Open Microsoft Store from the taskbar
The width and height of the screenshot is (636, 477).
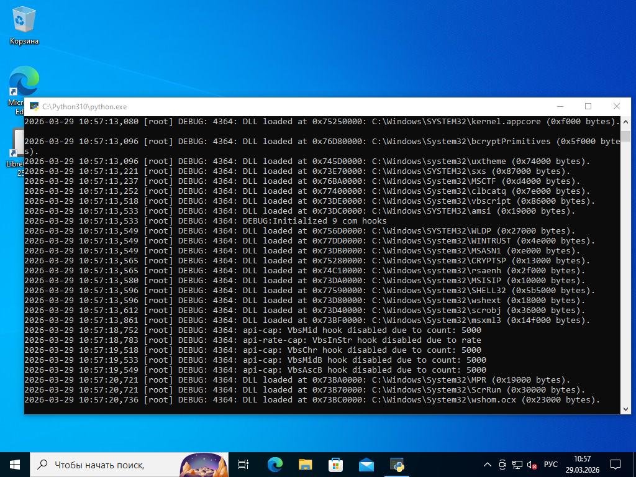coord(335,464)
